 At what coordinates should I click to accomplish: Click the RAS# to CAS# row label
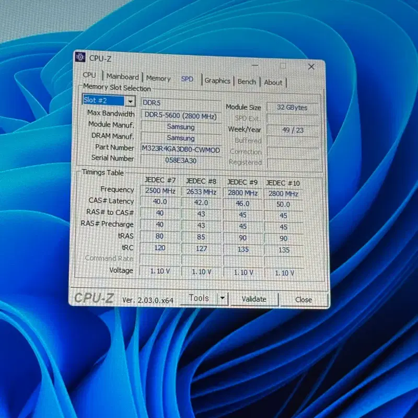click(110, 213)
